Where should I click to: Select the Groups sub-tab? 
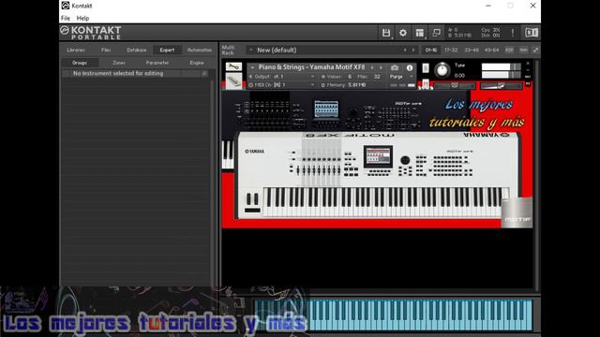tap(80, 63)
